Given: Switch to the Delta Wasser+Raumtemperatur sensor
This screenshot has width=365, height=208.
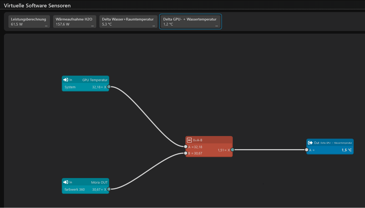Looking at the screenshot, I should [128, 22].
